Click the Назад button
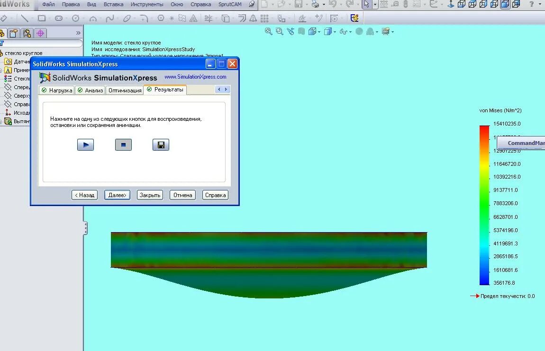The image size is (545, 351). 85,195
